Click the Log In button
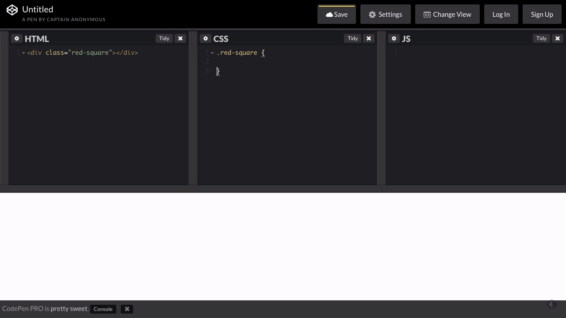The height and width of the screenshot is (318, 566). (501, 15)
